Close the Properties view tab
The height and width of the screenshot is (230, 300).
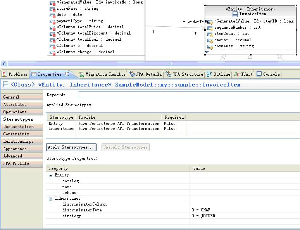click(67, 74)
